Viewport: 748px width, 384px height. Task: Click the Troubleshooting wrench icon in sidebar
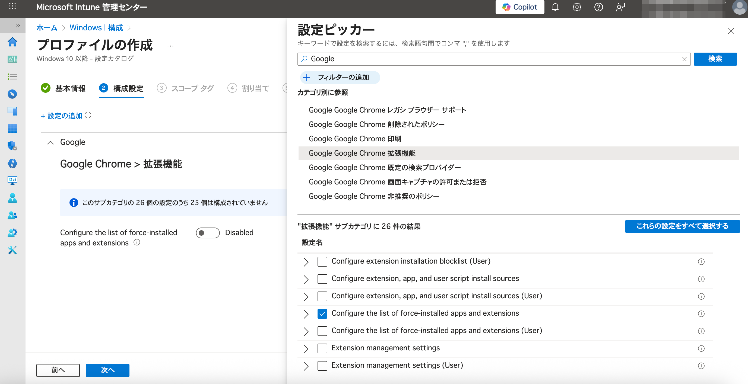click(x=12, y=250)
